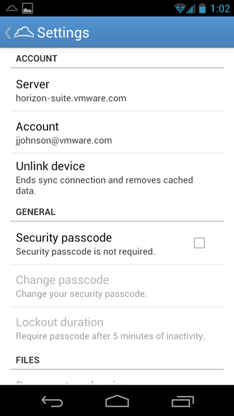The width and height of the screenshot is (234, 416).
Task: Tap the cloud notification icon in status bar
Action: pos(12,8)
